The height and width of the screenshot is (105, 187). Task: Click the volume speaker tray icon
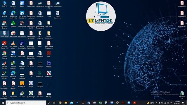(168, 103)
